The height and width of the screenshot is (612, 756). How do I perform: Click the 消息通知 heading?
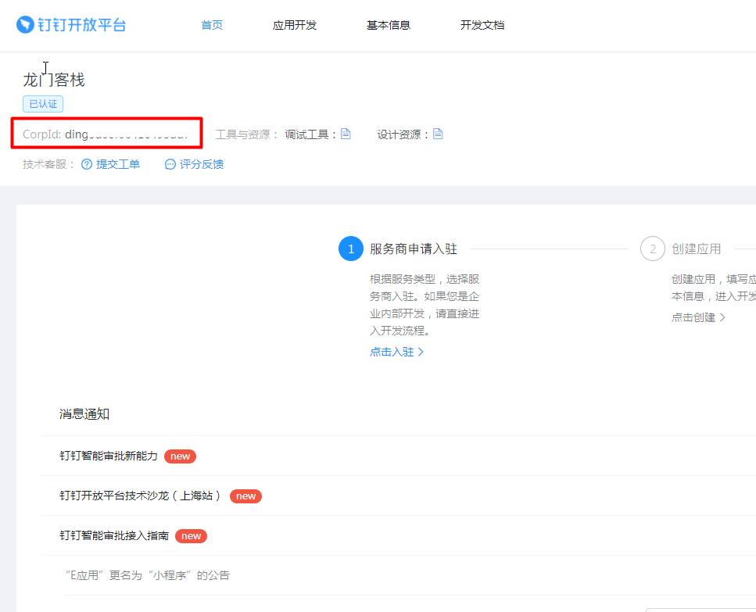84,414
